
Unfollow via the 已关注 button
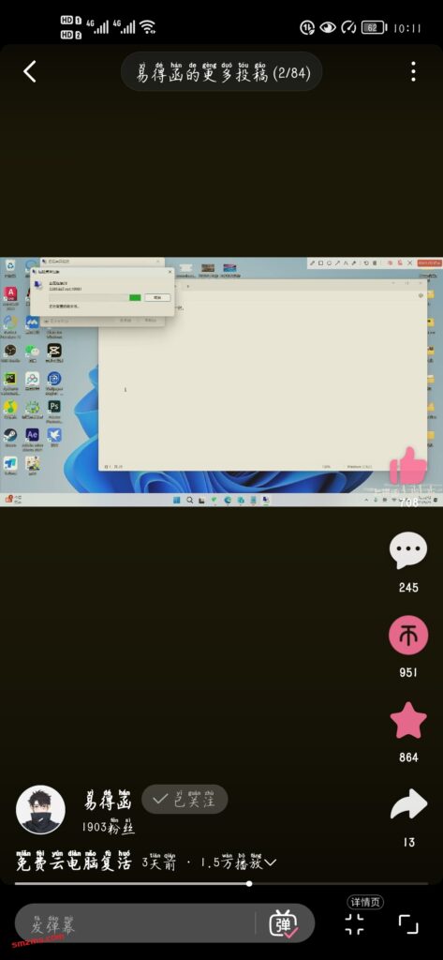click(185, 799)
